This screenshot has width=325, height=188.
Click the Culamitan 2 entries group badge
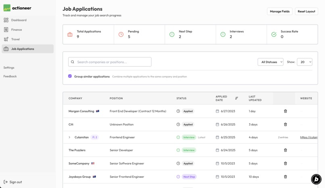[94, 137]
